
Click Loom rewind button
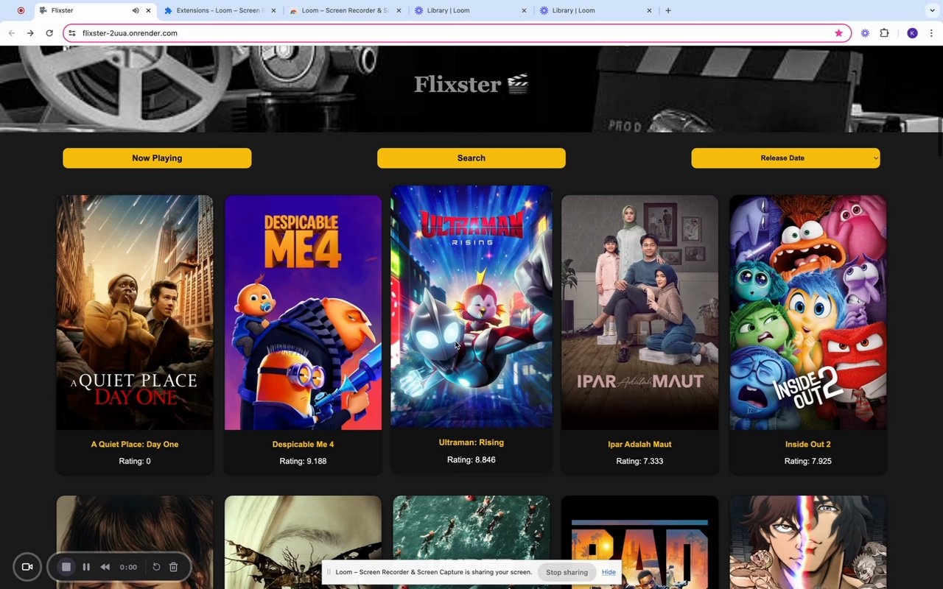tap(105, 567)
